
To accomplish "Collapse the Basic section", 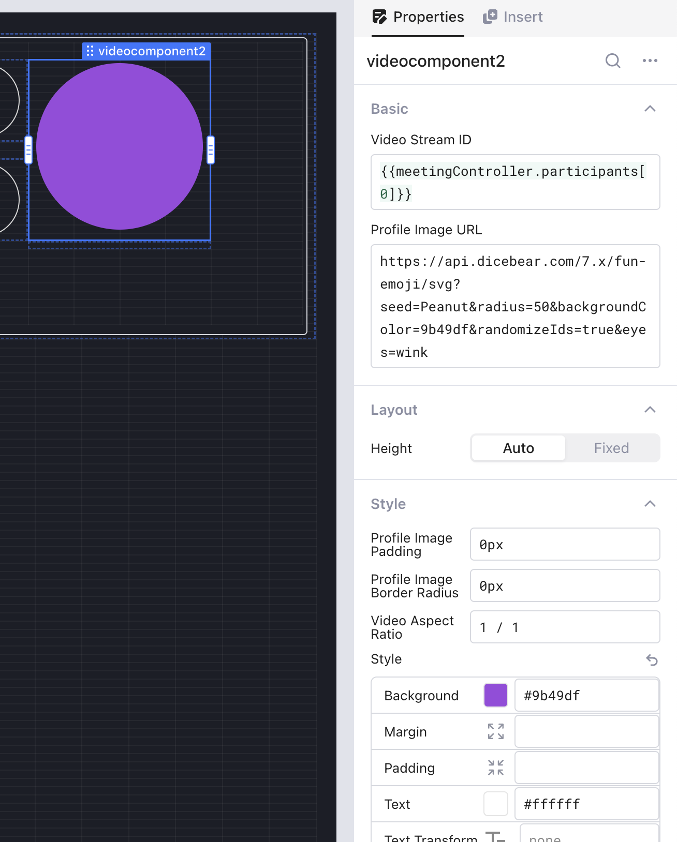I will (650, 109).
